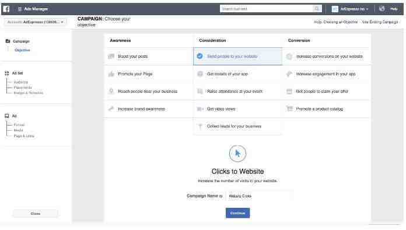Open the Account AdEspresso dropdown
406x230 pixels.
[35, 22]
